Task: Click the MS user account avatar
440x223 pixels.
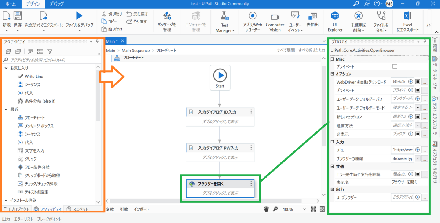Action: coord(389,4)
